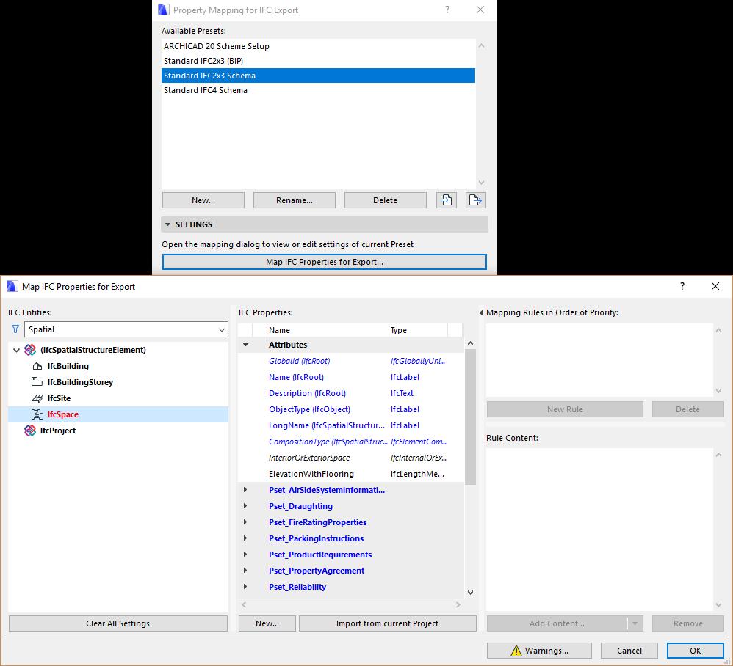Collapse the Mapping Rules panel arrow
Screen dimensions: 733x666
[x=481, y=312]
